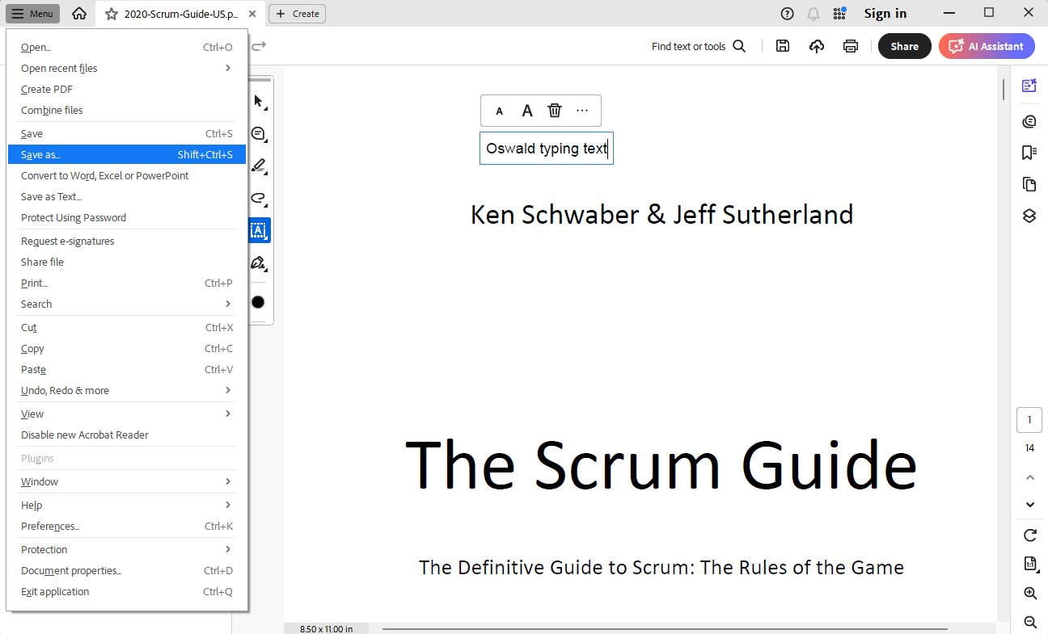Click the Create new button

298,14
